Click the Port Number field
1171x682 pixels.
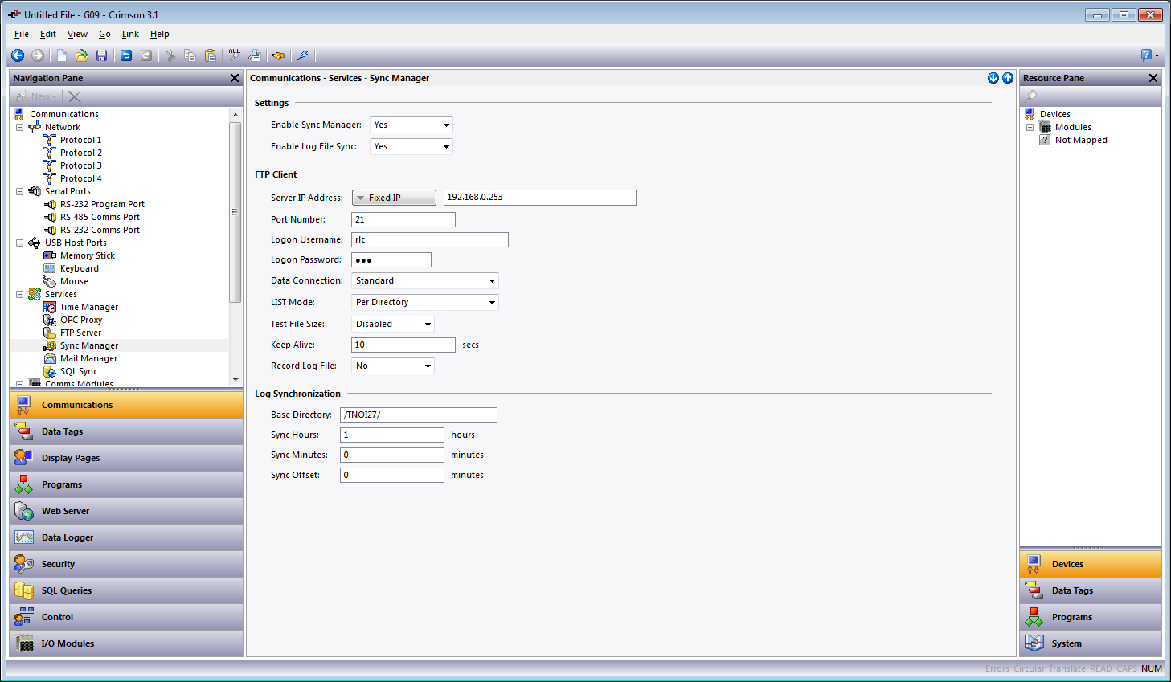pyautogui.click(x=403, y=219)
